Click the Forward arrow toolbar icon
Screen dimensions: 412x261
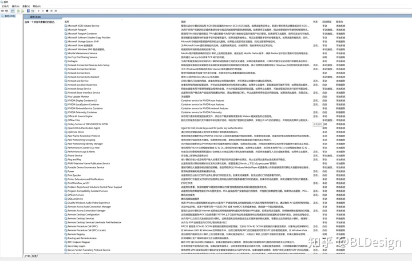coord(6,11)
